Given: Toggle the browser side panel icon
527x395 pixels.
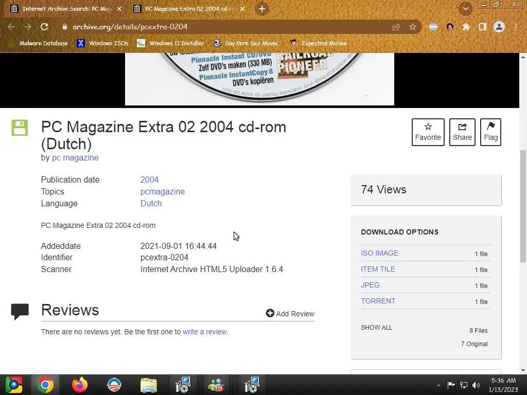Looking at the screenshot, I should [483, 27].
